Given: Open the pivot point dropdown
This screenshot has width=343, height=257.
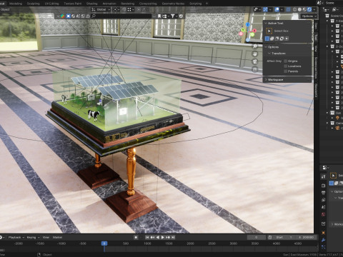Looking at the screenshot, I should tap(116, 9).
